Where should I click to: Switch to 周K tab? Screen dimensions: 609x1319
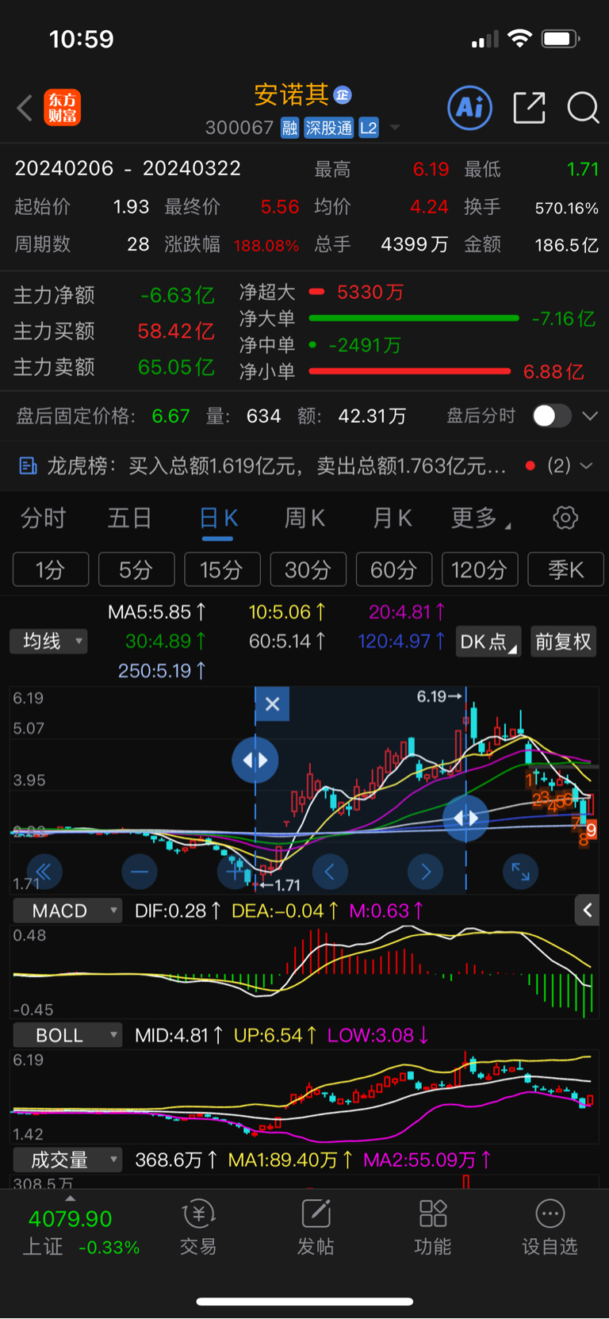(x=304, y=518)
